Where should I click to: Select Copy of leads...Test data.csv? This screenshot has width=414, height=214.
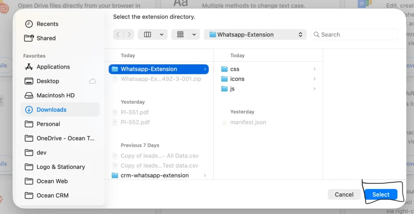coord(158,166)
